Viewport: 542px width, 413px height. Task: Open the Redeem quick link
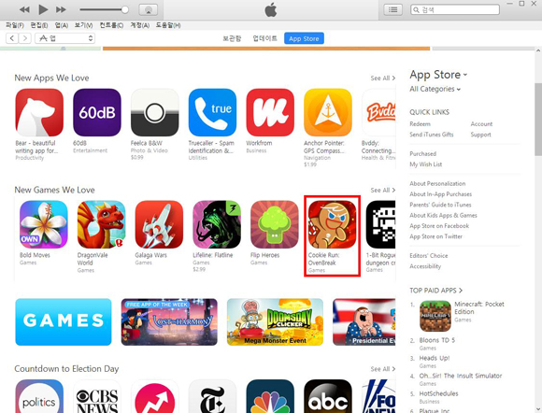[x=420, y=123]
